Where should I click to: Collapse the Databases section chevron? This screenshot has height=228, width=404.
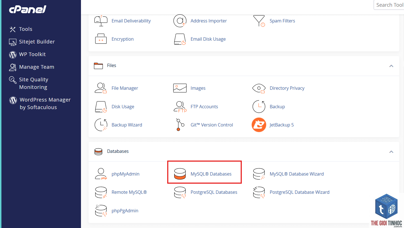click(391, 152)
